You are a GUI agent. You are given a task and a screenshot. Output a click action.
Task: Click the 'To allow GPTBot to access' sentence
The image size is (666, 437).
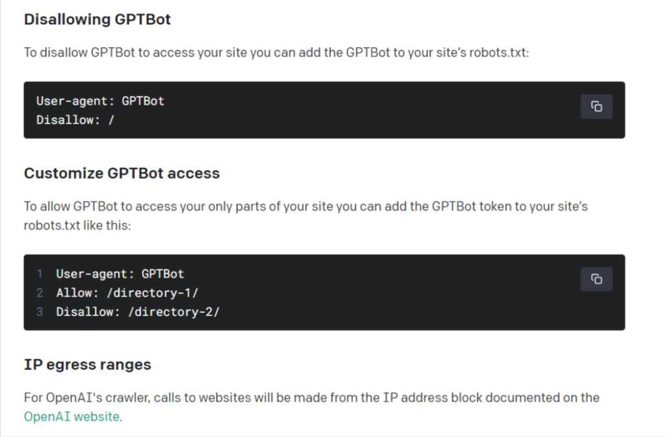pyautogui.click(x=306, y=216)
